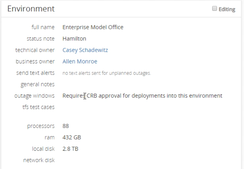Click the processors value 88
The image size is (244, 169).
[66, 126]
